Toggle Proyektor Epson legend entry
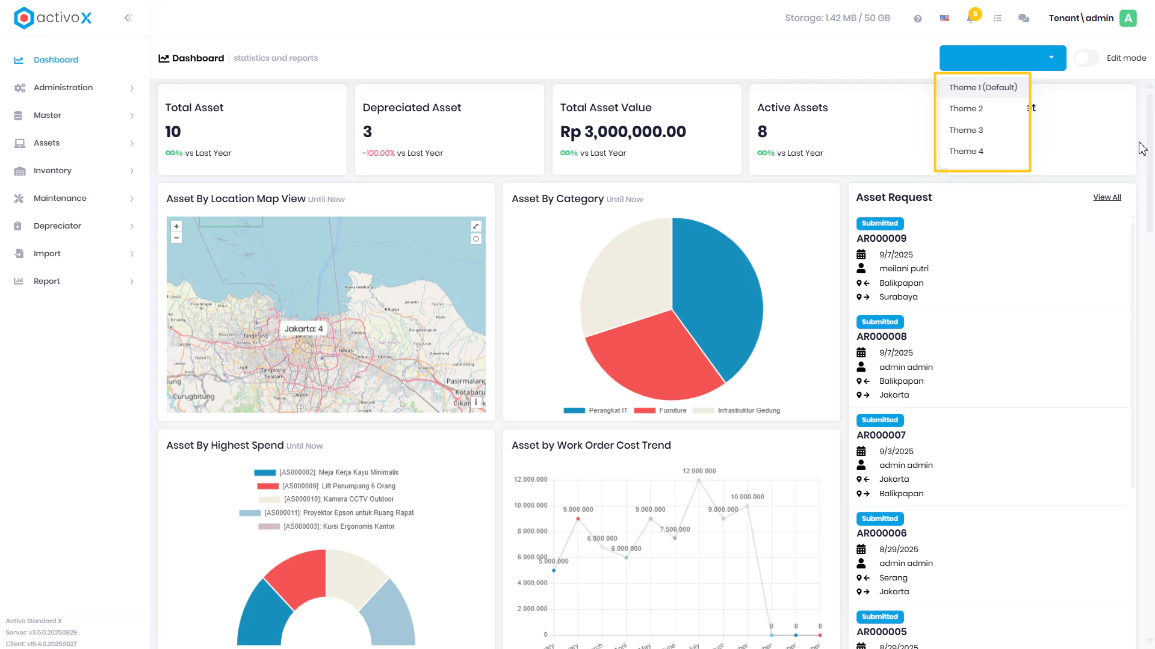 point(326,513)
